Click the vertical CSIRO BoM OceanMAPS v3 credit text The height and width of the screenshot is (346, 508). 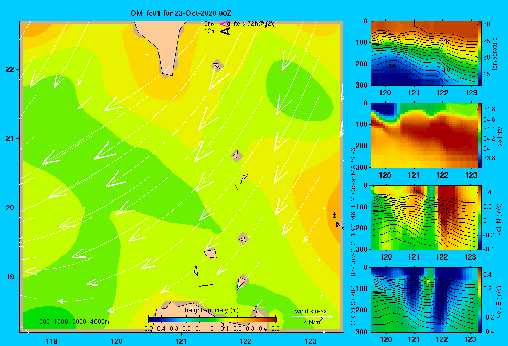(353, 236)
